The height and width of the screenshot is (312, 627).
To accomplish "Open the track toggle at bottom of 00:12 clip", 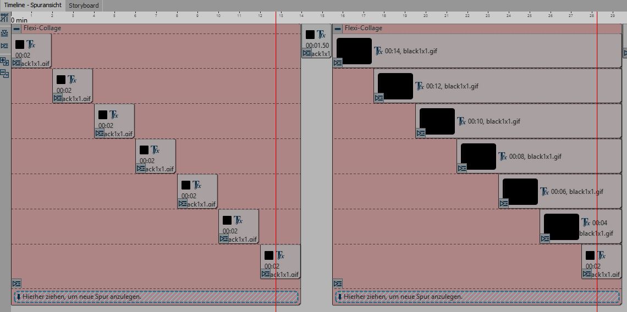I will pos(379,98).
